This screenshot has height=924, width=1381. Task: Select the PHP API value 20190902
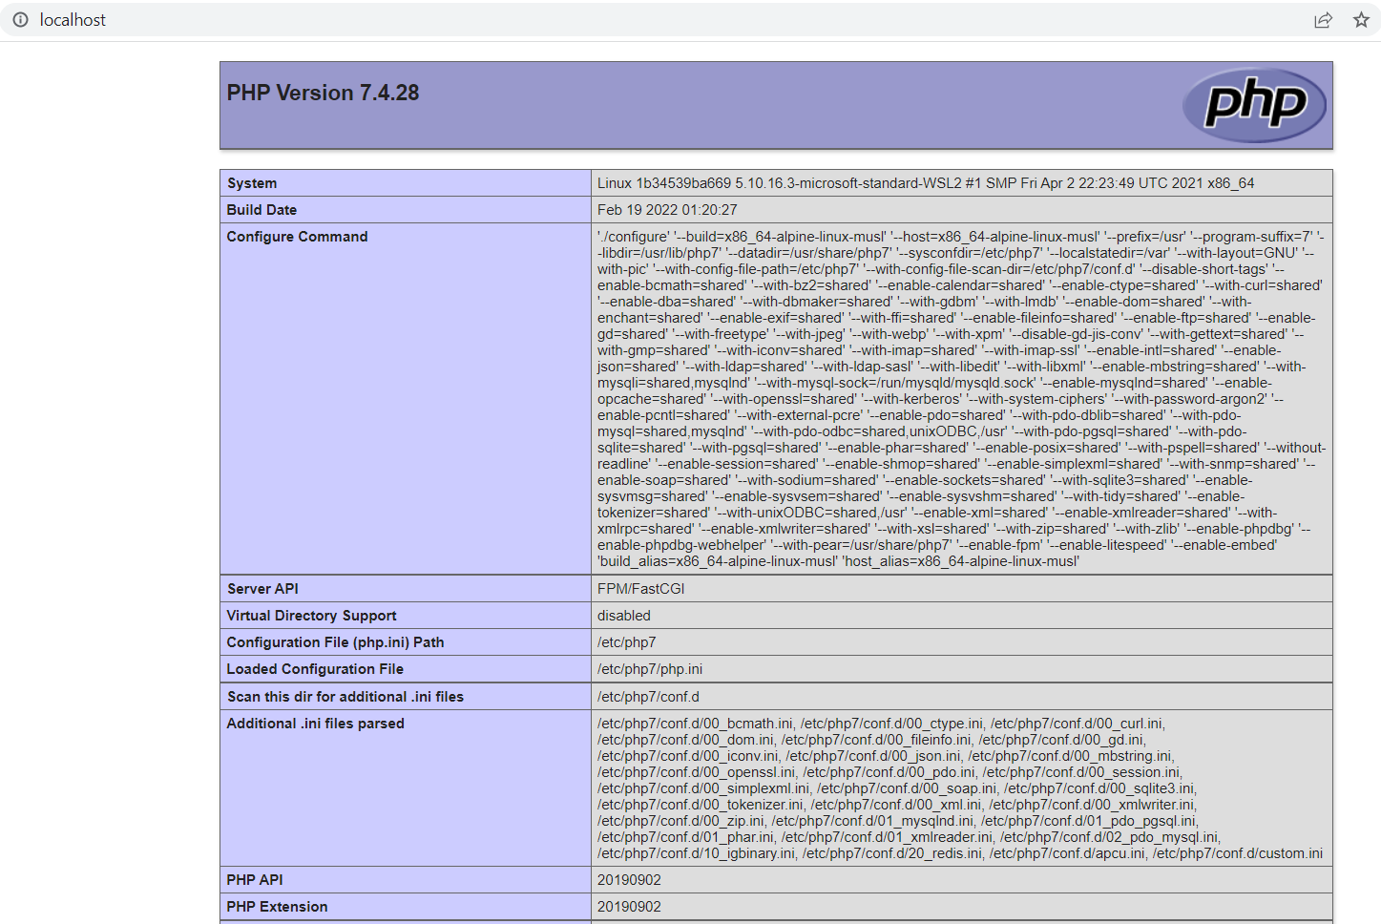click(629, 880)
